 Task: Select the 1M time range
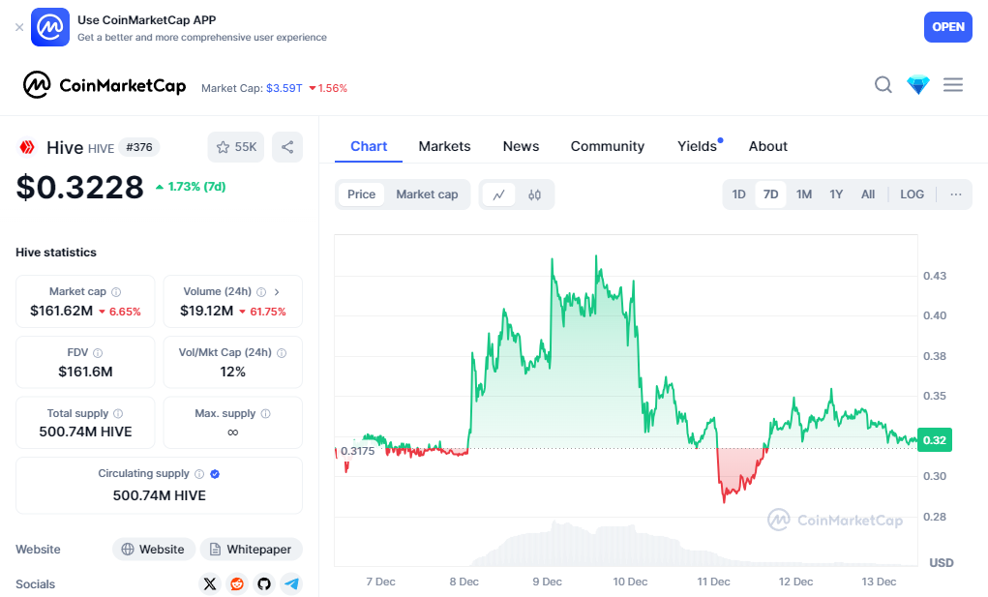point(803,194)
